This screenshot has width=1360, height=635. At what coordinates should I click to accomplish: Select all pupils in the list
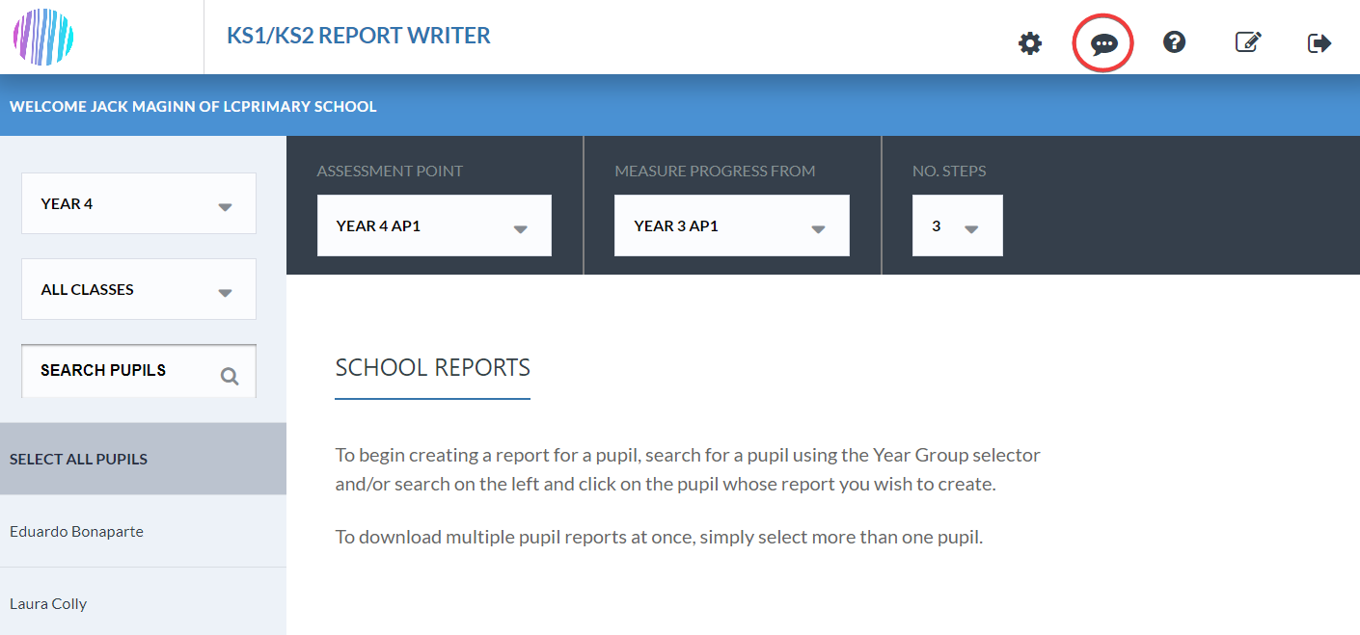tap(143, 459)
